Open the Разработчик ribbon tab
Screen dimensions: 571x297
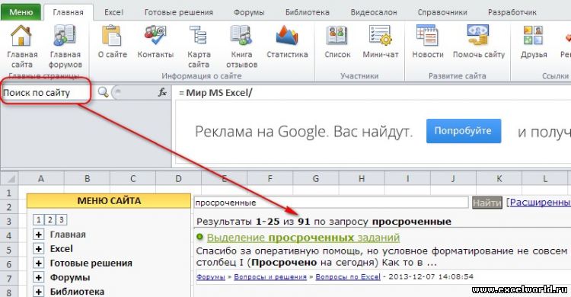coord(512,12)
